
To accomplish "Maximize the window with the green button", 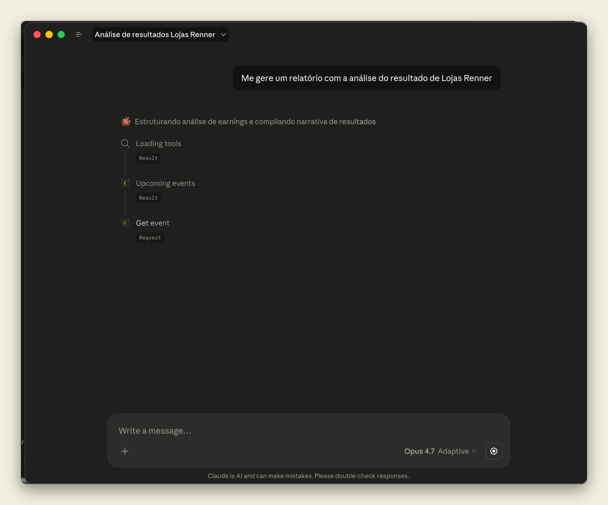I will click(61, 35).
